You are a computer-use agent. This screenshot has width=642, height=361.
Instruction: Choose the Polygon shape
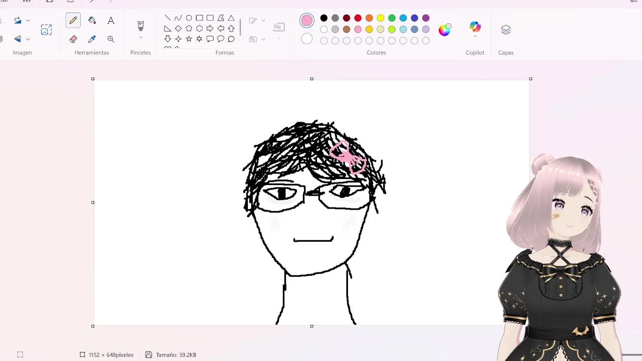[221, 18]
